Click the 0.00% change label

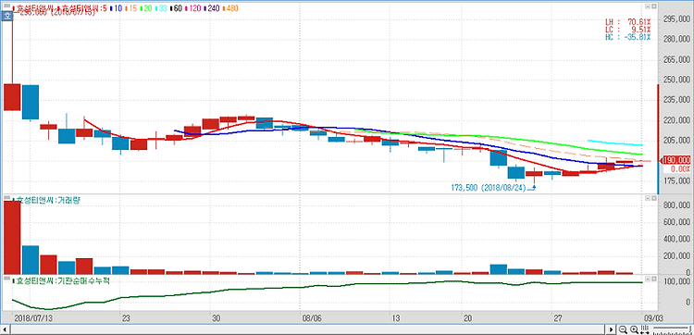pos(680,168)
